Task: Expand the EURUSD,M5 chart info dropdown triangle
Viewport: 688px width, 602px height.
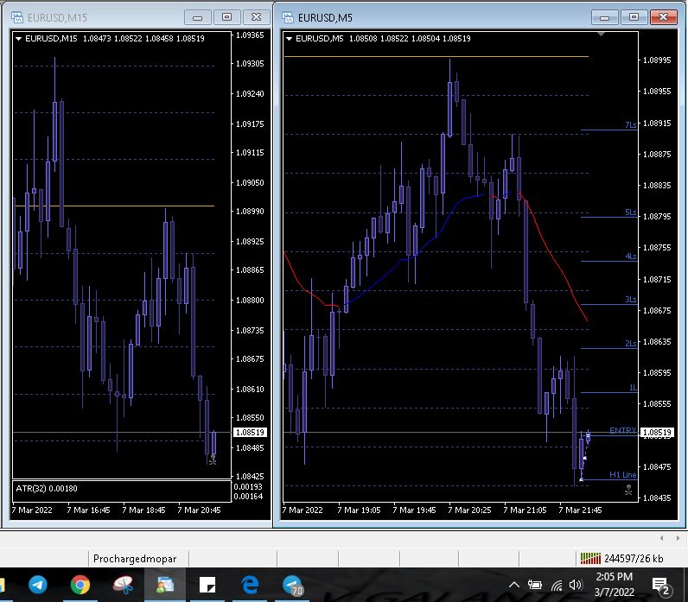Action: tap(290, 39)
